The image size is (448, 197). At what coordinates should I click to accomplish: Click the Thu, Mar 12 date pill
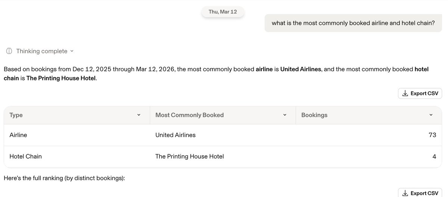[223, 12]
